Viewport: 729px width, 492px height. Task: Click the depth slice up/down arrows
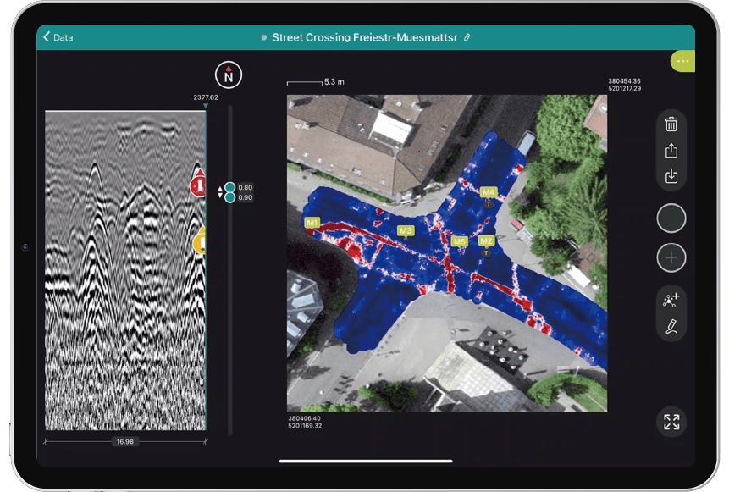221,192
